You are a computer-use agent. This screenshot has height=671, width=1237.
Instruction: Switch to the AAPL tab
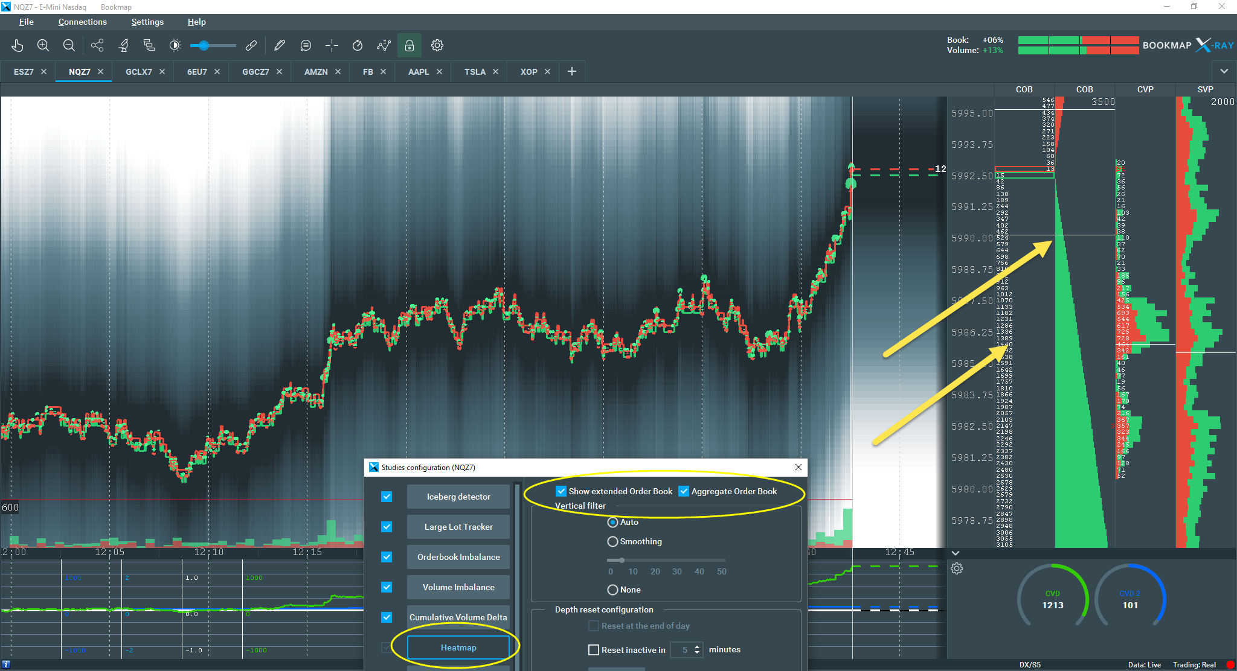[419, 71]
